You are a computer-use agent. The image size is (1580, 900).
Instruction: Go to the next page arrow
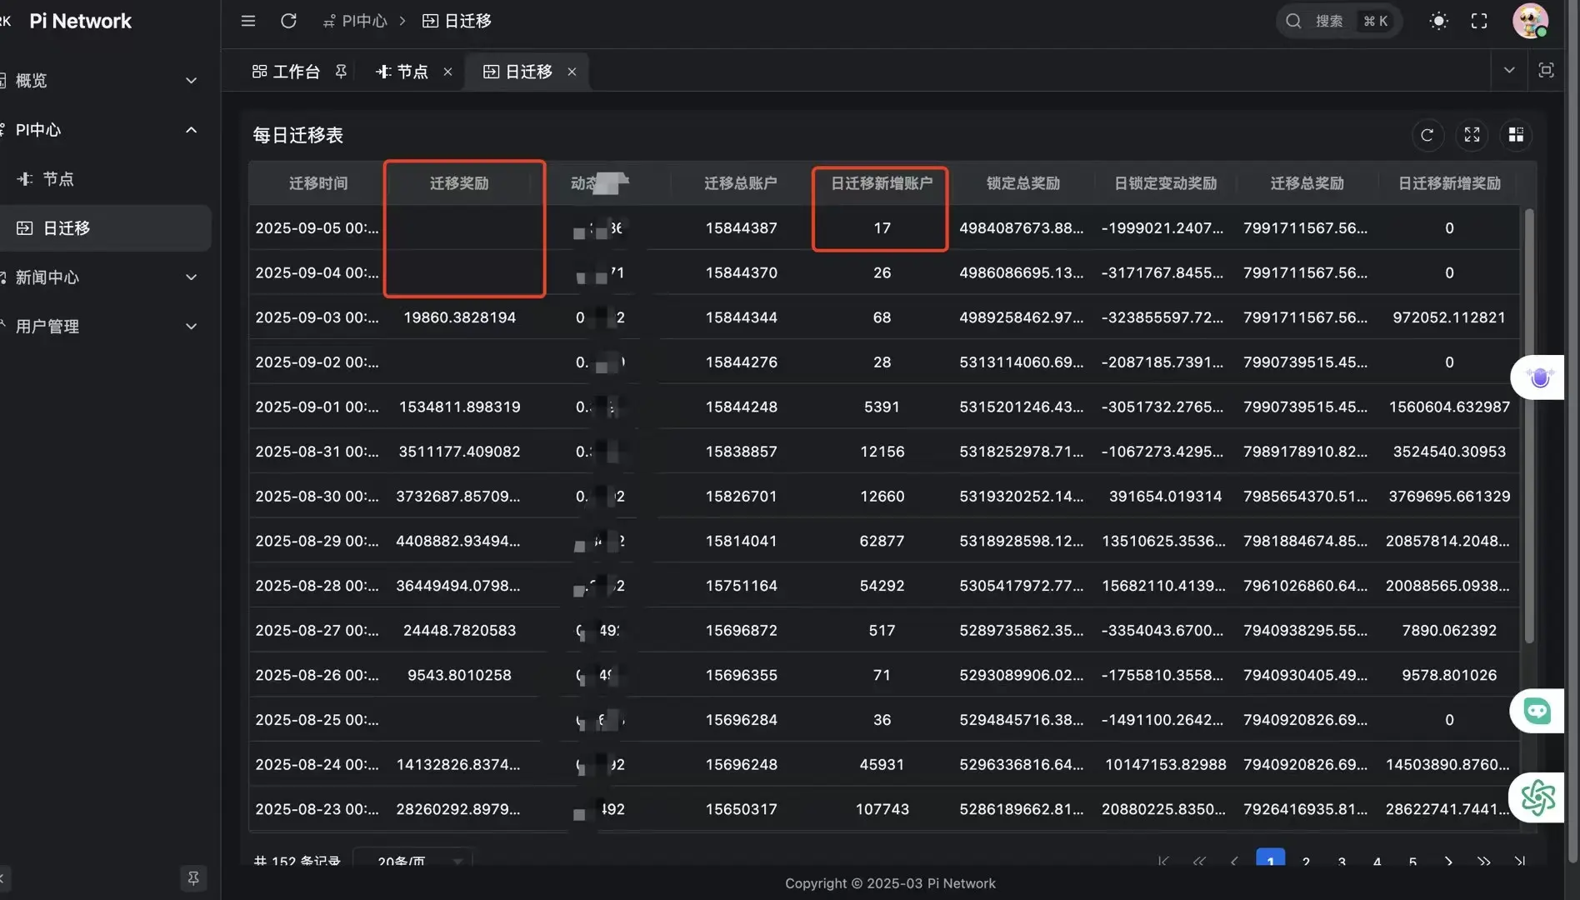tap(1448, 862)
